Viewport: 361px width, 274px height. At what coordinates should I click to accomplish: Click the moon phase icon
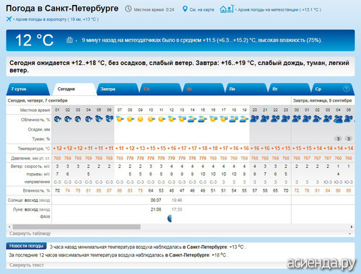point(170,218)
